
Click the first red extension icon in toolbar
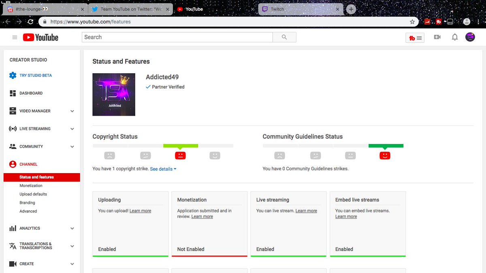pos(427,22)
